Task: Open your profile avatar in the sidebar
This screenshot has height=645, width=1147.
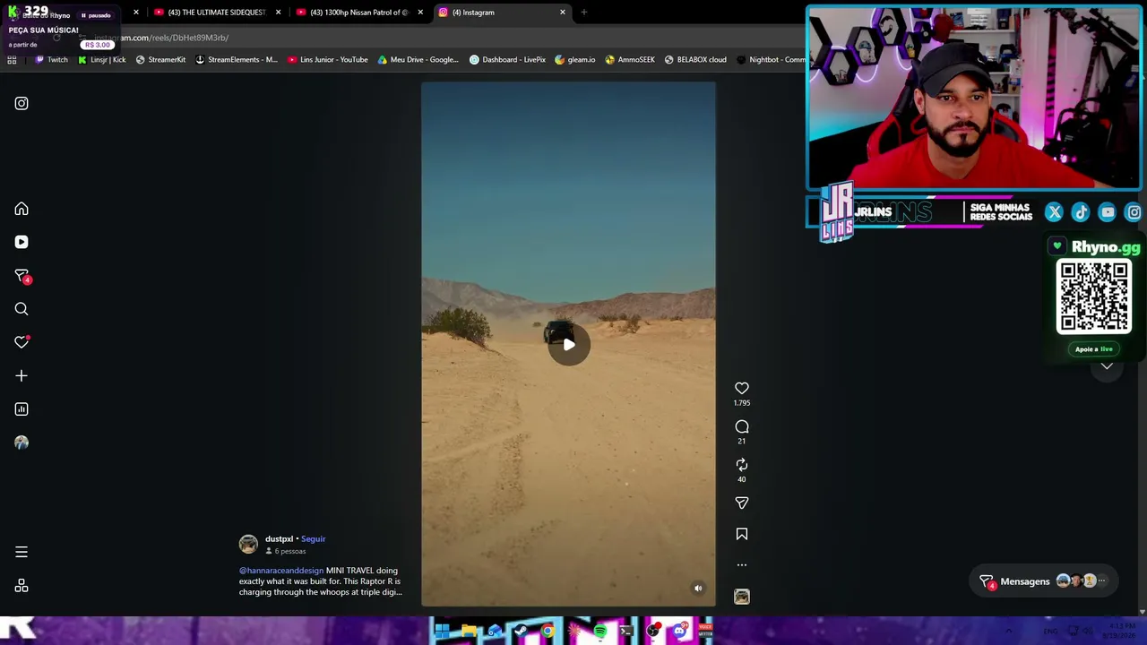Action: (x=22, y=443)
